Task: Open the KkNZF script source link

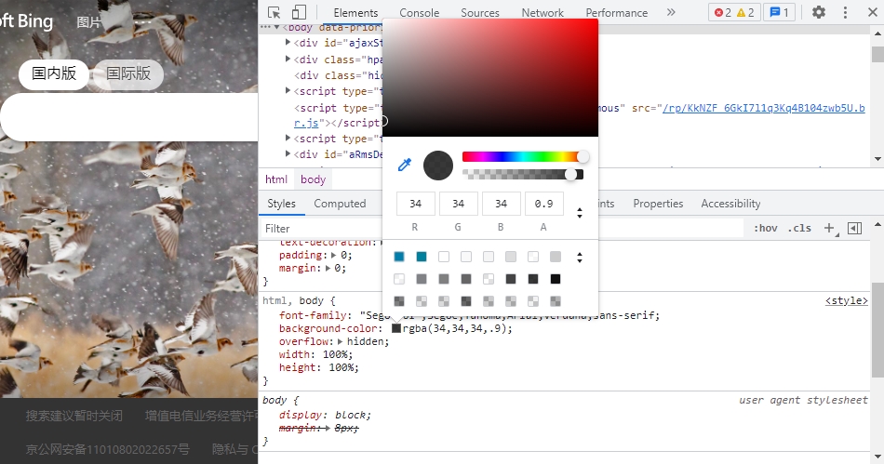Action: [x=766, y=108]
